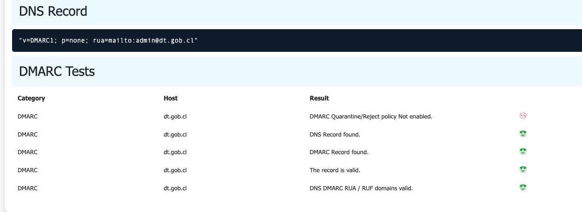Image resolution: width=582 pixels, height=212 pixels.
Task: Click the v=DMARC1 record text in the code block
Action: (108, 40)
